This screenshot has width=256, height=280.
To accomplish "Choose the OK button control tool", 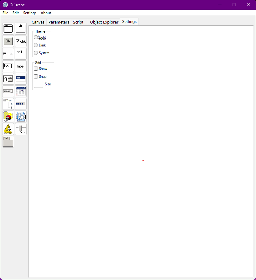I will (8, 41).
